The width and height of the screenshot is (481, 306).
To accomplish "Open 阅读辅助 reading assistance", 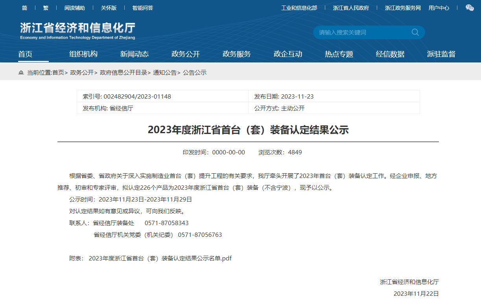I will click(x=74, y=8).
